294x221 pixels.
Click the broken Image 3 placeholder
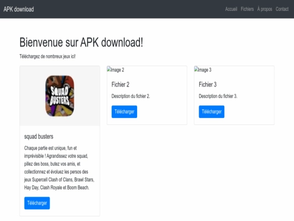click(x=203, y=70)
